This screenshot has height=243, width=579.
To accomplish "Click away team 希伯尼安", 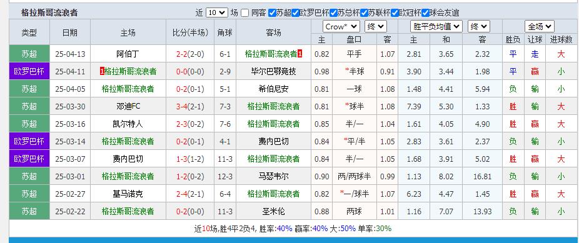I will click(x=273, y=89).
